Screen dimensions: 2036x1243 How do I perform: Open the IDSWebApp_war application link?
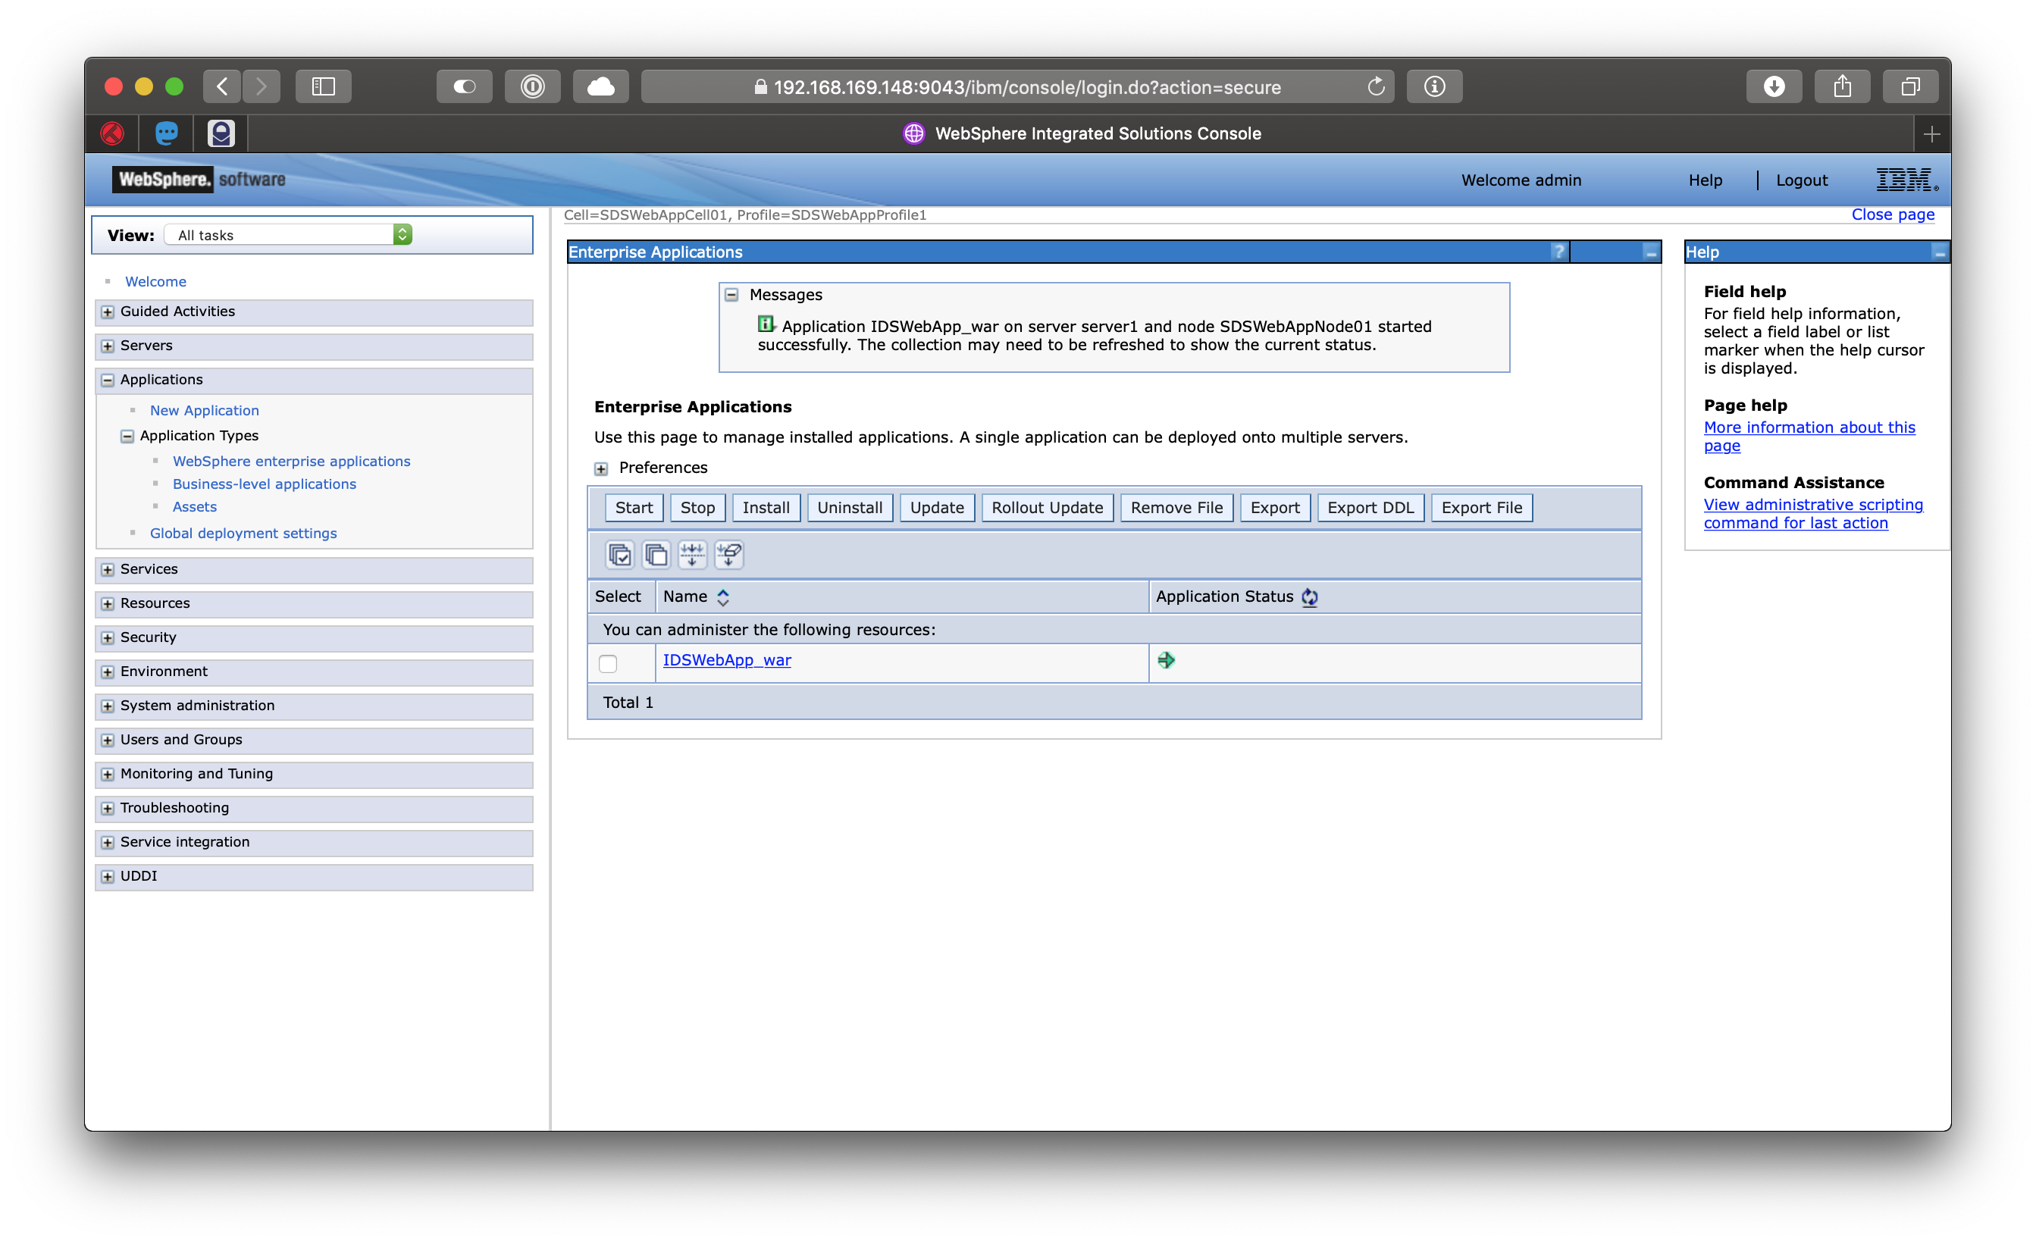(727, 660)
